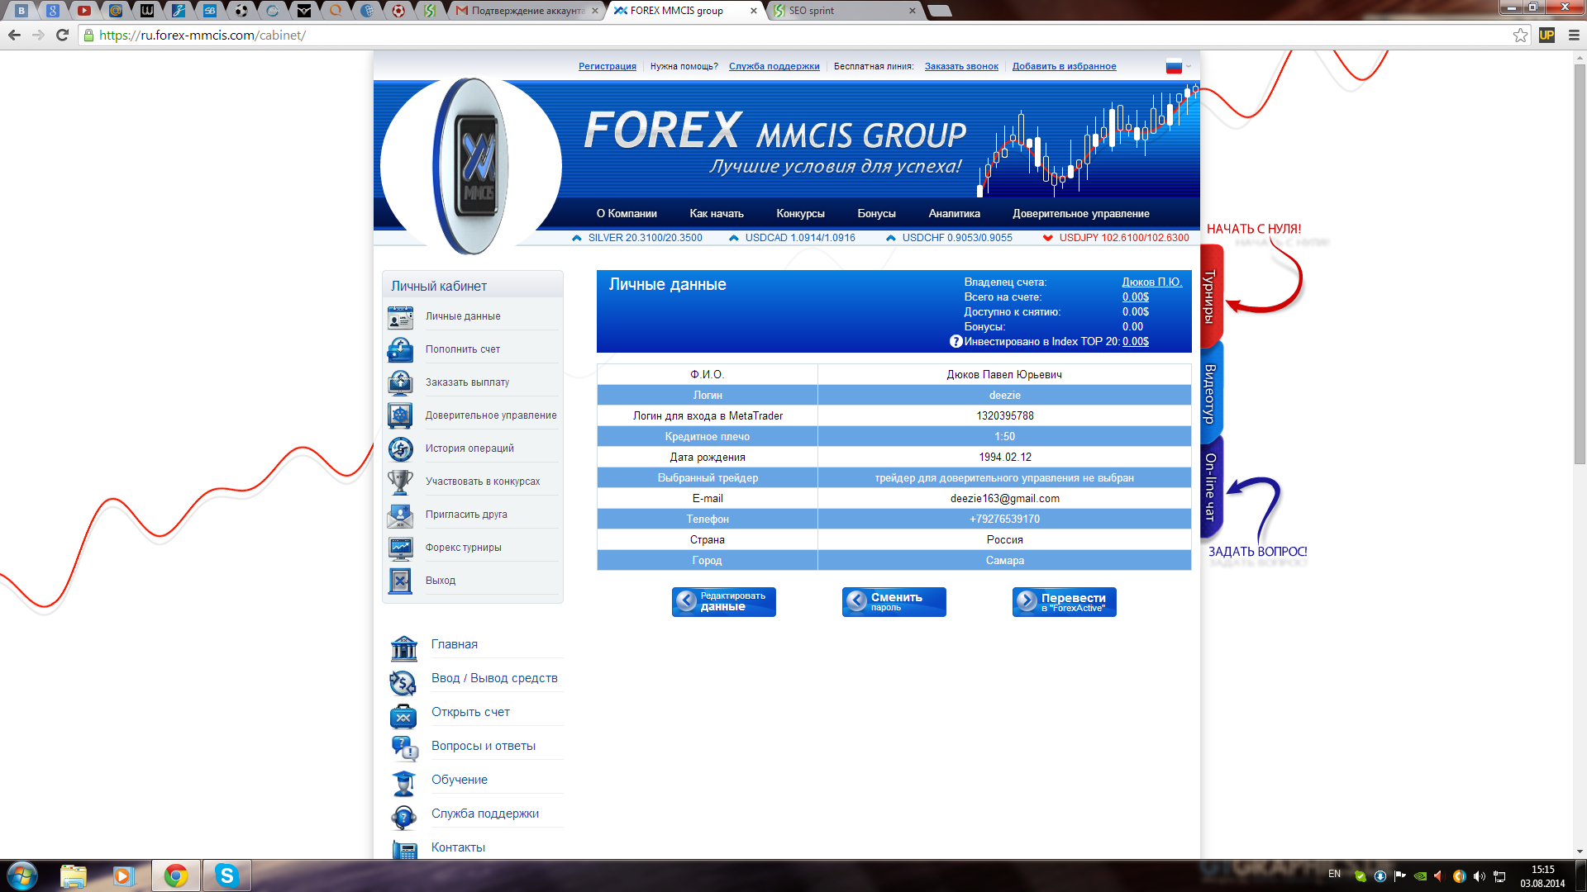Open the On-line чат side tab

tap(1211, 487)
